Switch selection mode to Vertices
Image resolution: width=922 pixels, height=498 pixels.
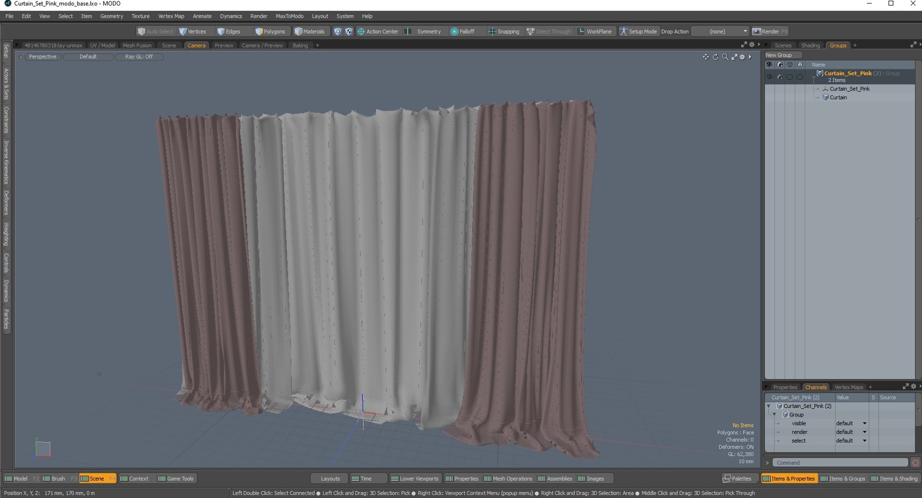193,32
